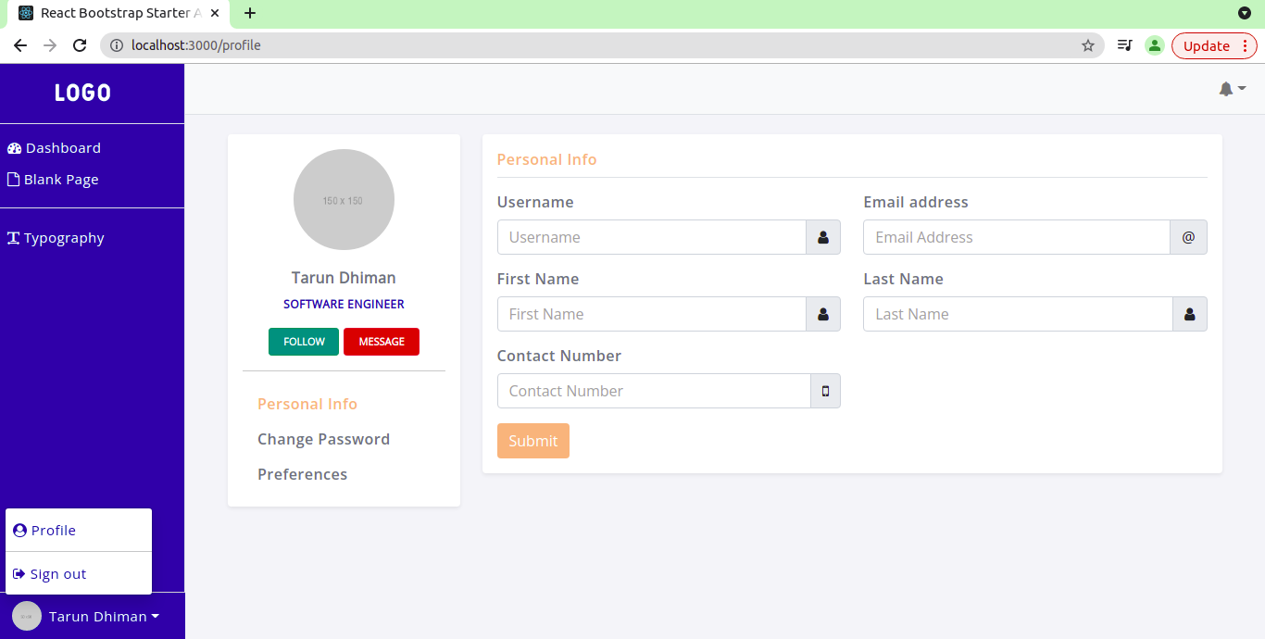Click the user icon beside First Name field

[823, 314]
